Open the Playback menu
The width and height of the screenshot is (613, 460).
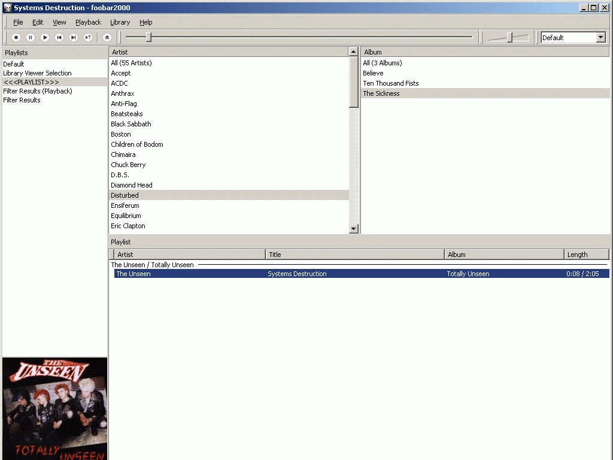click(x=89, y=22)
